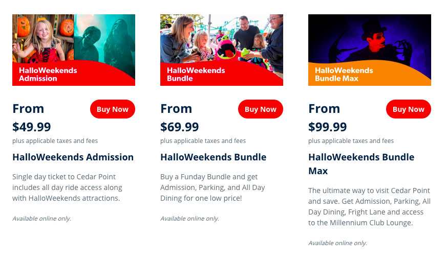Screen dimensions: 446x261
Task: Click 'Available online only' under HalloWeekends Bundle
Action: click(189, 219)
